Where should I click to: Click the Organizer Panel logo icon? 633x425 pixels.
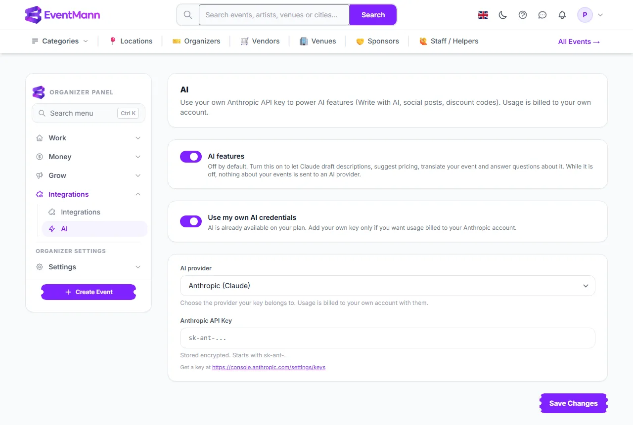(39, 92)
